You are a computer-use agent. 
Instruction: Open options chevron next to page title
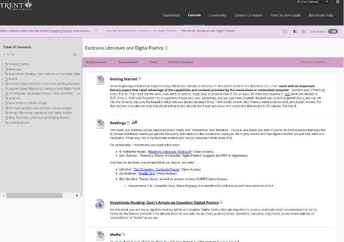[x=166, y=48]
